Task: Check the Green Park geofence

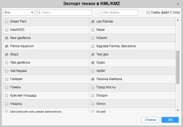Action: (7, 21)
